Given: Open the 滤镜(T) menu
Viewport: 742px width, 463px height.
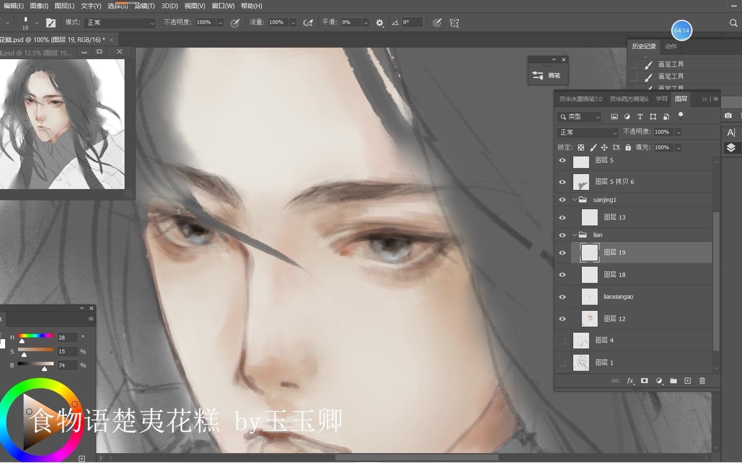Looking at the screenshot, I should pyautogui.click(x=145, y=6).
